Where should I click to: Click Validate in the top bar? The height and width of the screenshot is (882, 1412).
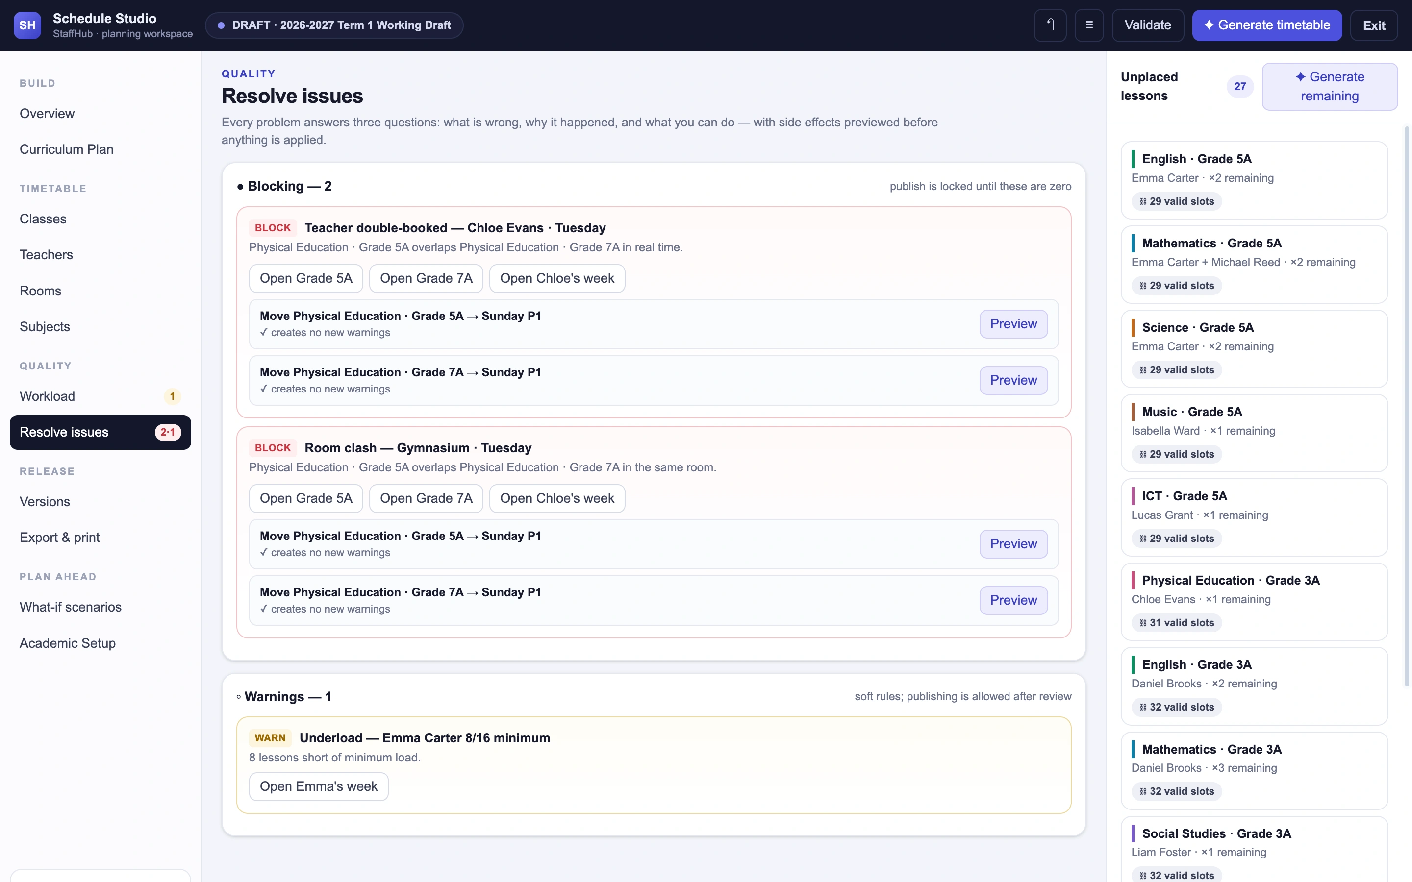pyautogui.click(x=1147, y=25)
